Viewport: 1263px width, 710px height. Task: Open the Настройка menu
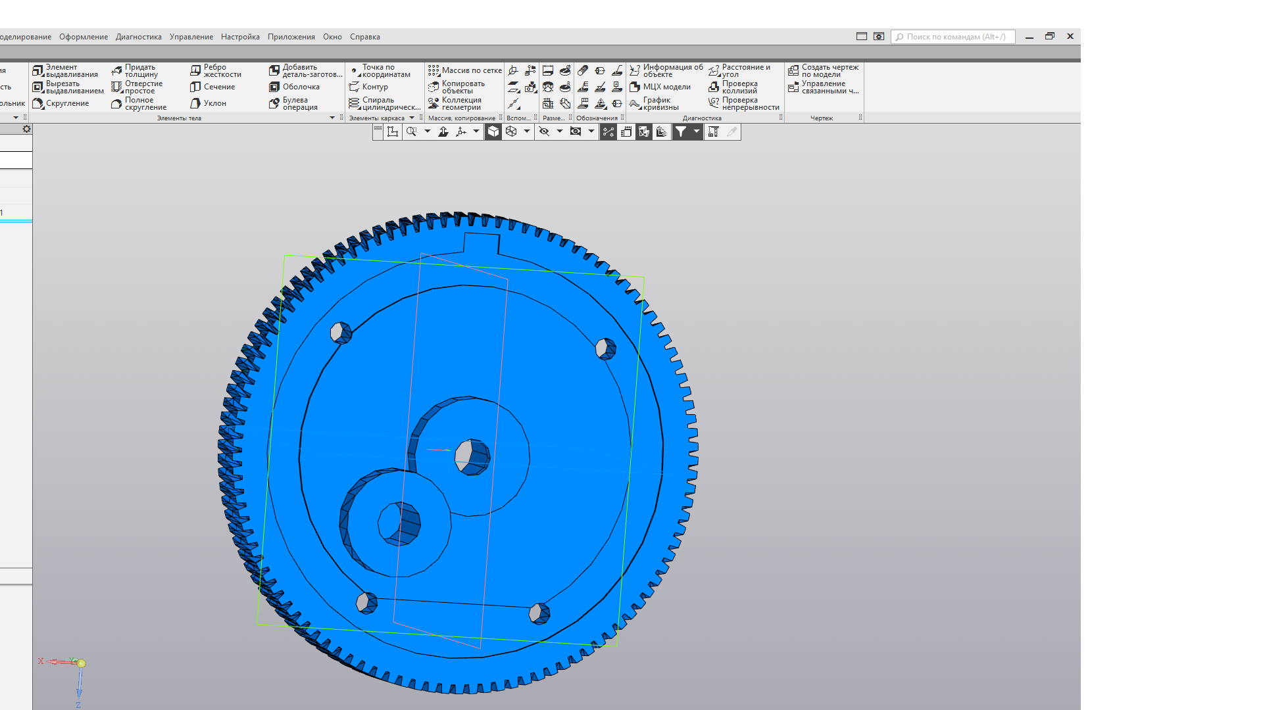[240, 37]
